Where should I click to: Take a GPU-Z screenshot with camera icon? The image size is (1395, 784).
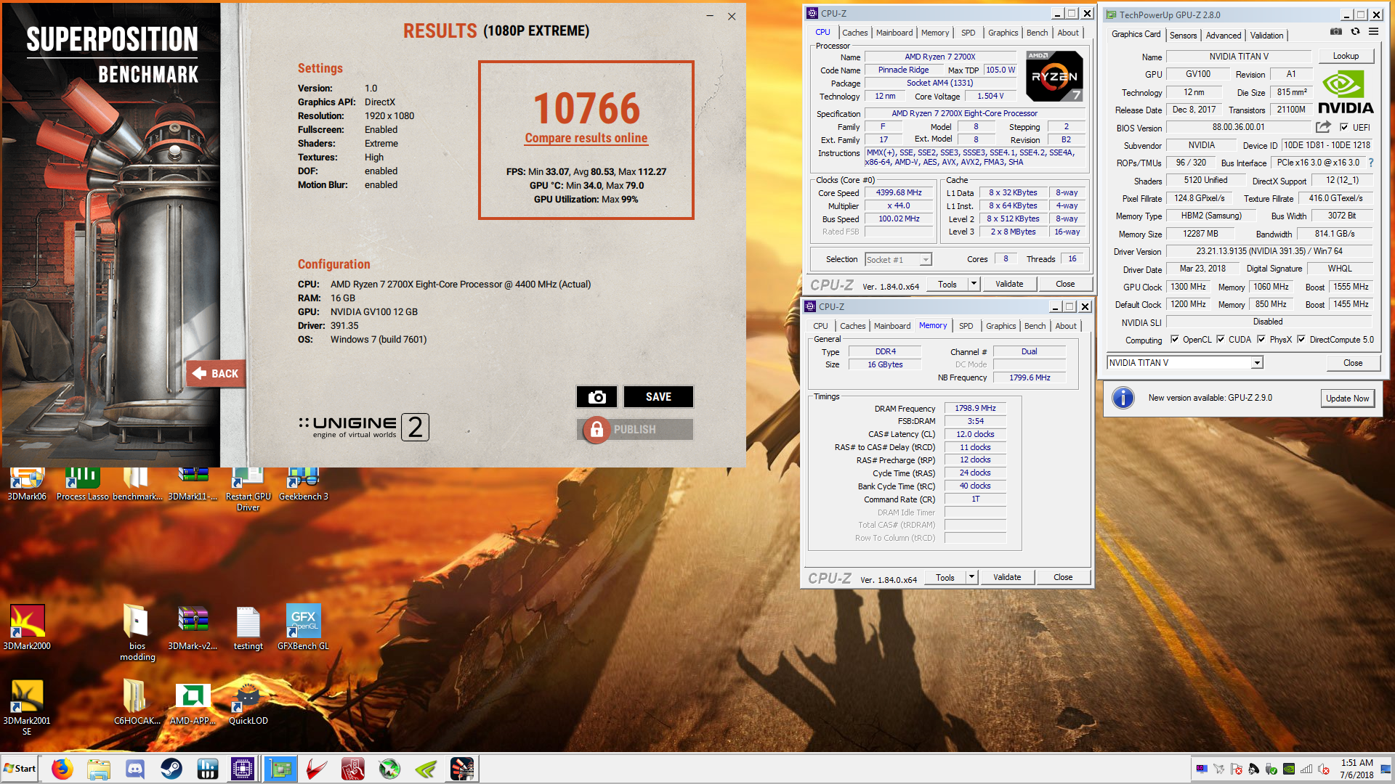tap(1335, 32)
